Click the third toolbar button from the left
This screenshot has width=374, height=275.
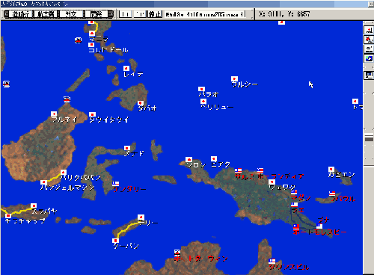pyautogui.click(x=71, y=14)
